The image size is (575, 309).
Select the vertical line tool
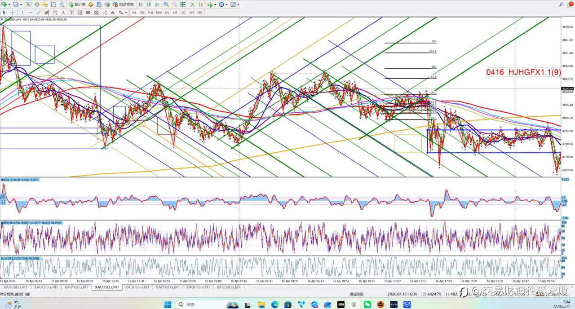pyautogui.click(x=22, y=13)
